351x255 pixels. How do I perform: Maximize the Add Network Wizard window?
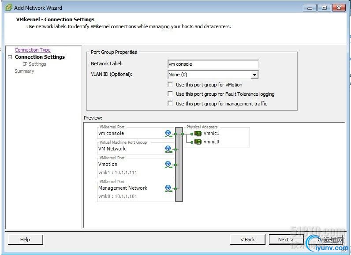324,8
